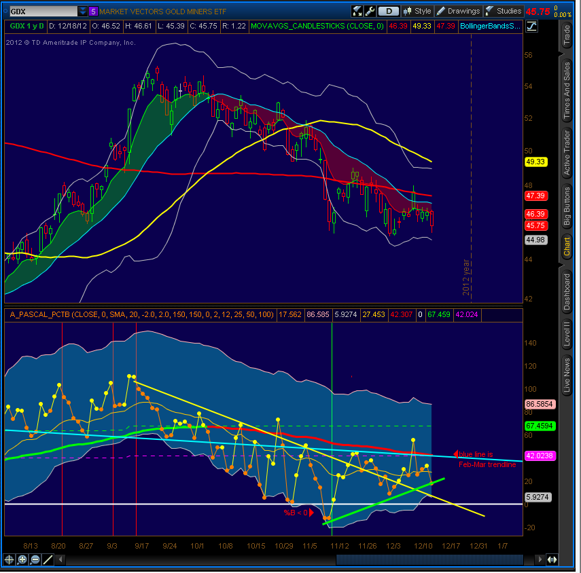Click the flask icon on Studies button
The image size is (581, 573).
(490, 11)
